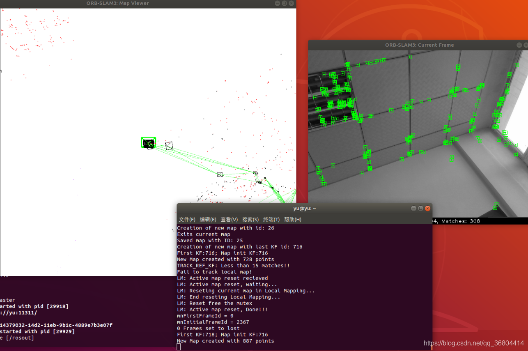Viewport: 528px width, 351px height.
Task: Minimize the yu@yu terminal window
Action: click(x=413, y=209)
